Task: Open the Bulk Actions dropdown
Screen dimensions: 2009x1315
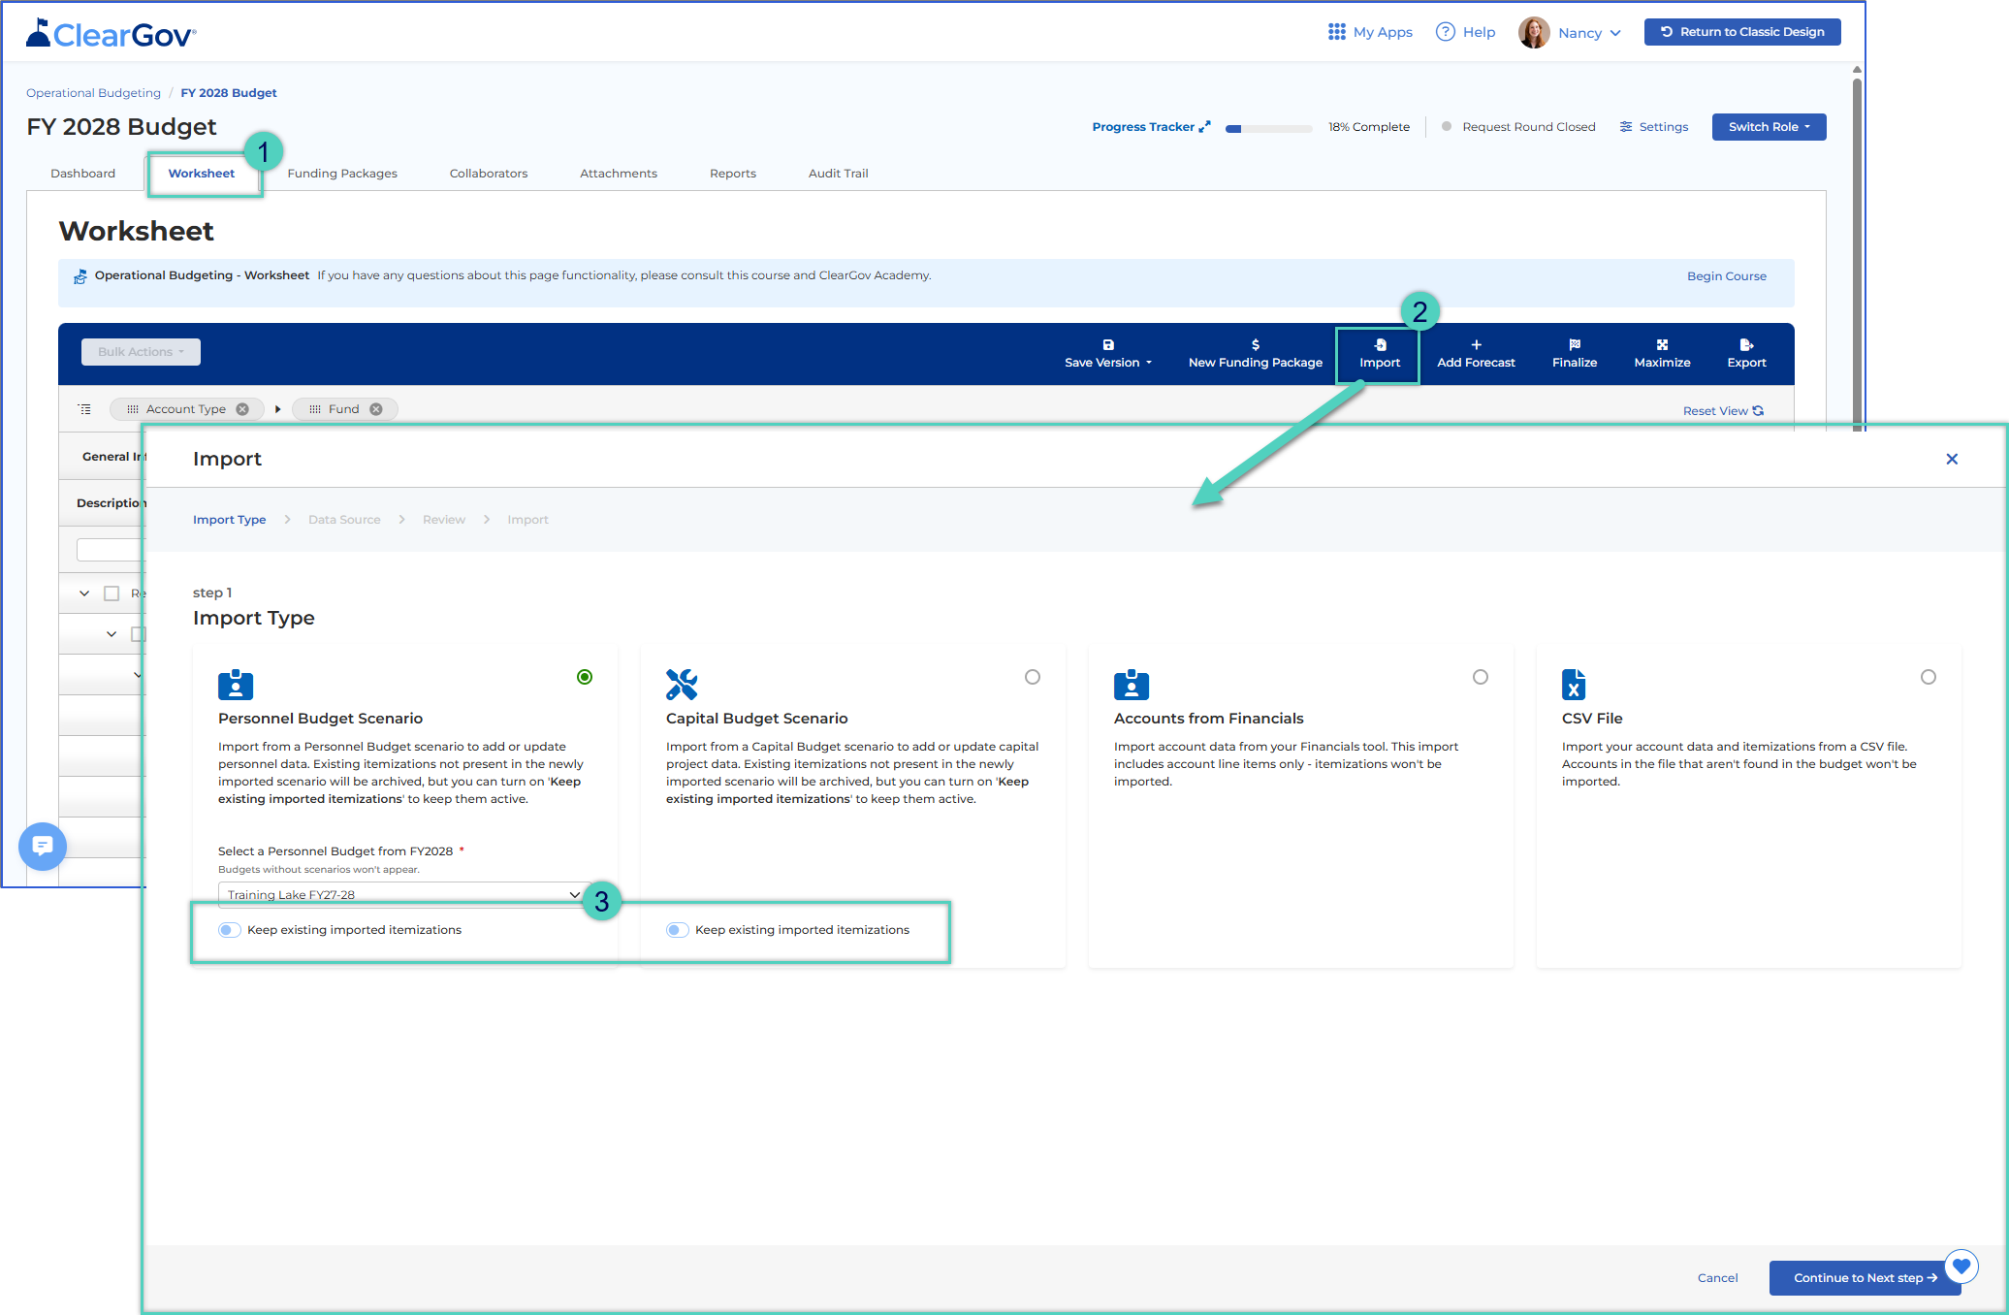Action: tap(141, 352)
